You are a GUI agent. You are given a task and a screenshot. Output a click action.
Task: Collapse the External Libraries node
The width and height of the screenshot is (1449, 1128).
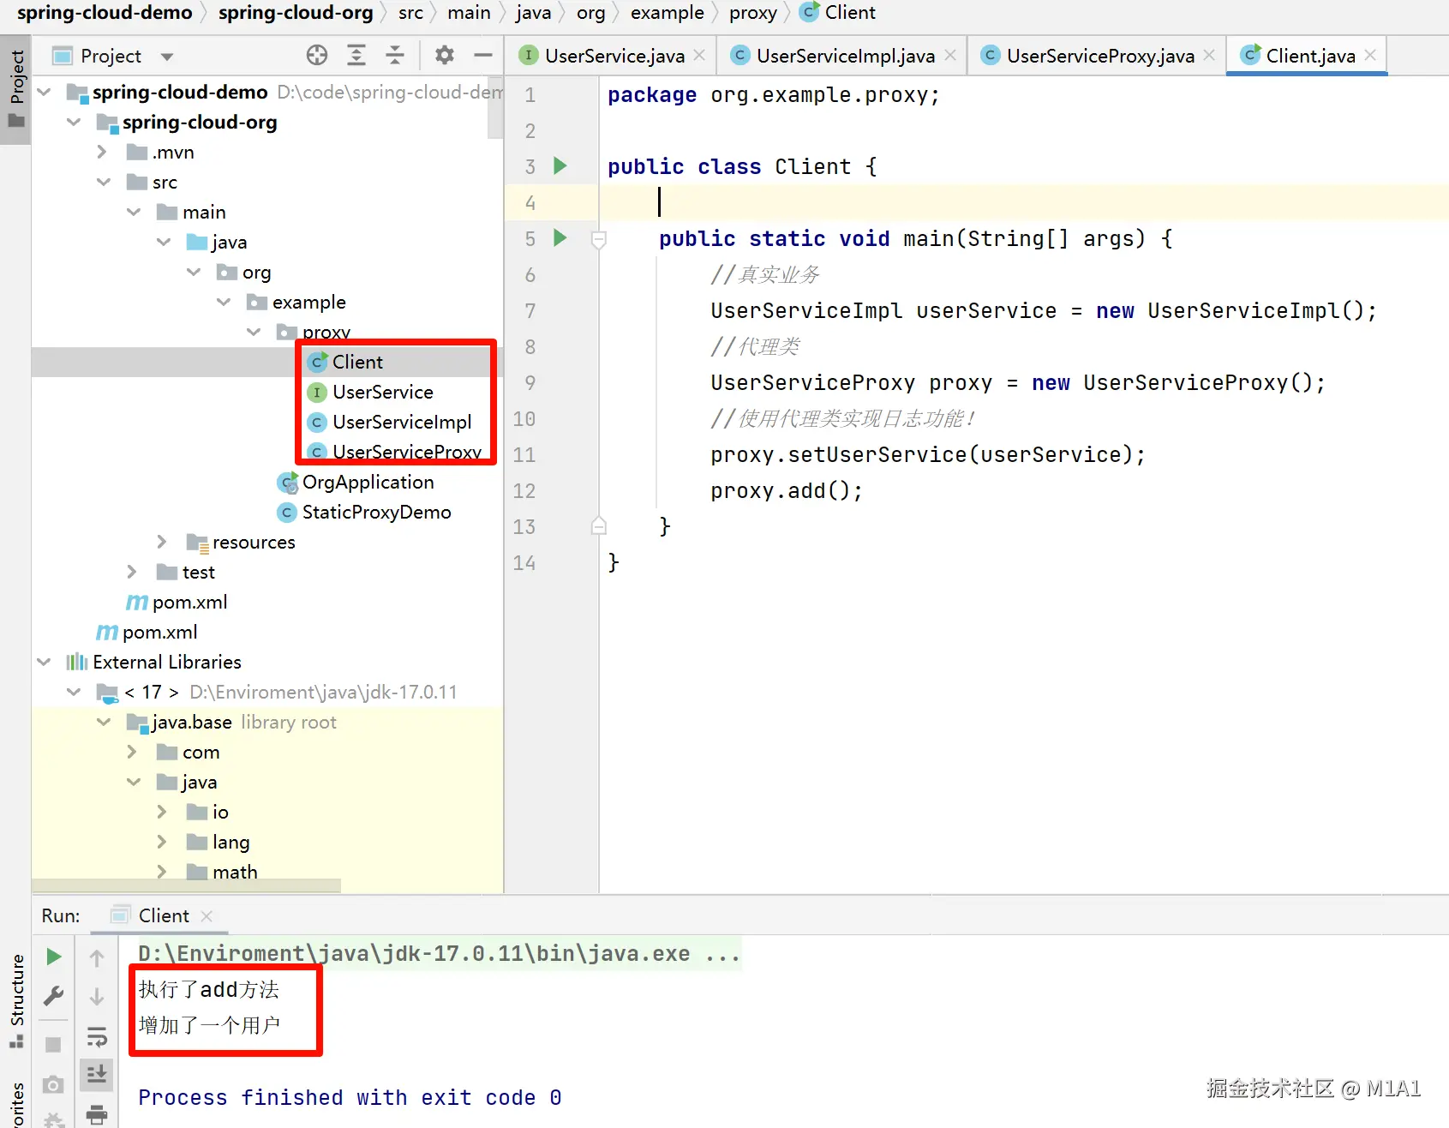pos(45,662)
